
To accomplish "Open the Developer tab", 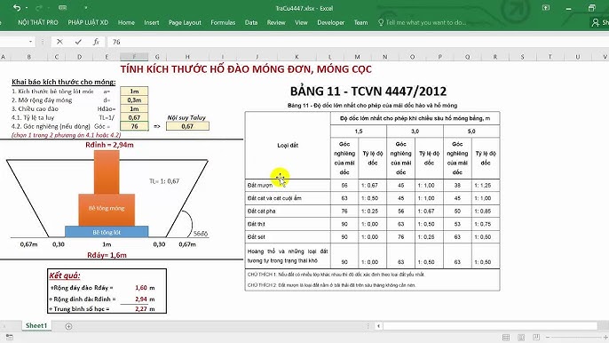I will [330, 22].
